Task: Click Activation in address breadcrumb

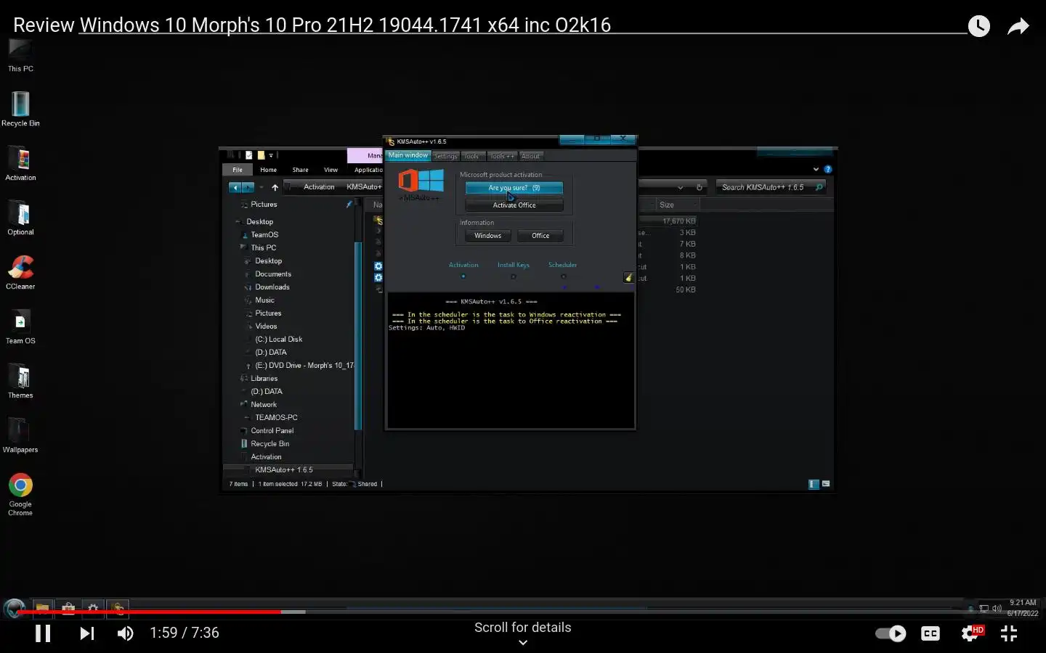Action: click(319, 187)
